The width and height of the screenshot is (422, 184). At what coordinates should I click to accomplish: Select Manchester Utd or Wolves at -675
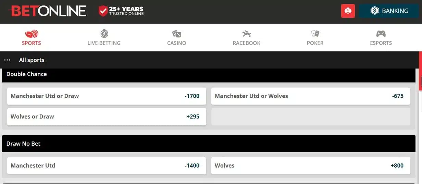click(x=311, y=96)
